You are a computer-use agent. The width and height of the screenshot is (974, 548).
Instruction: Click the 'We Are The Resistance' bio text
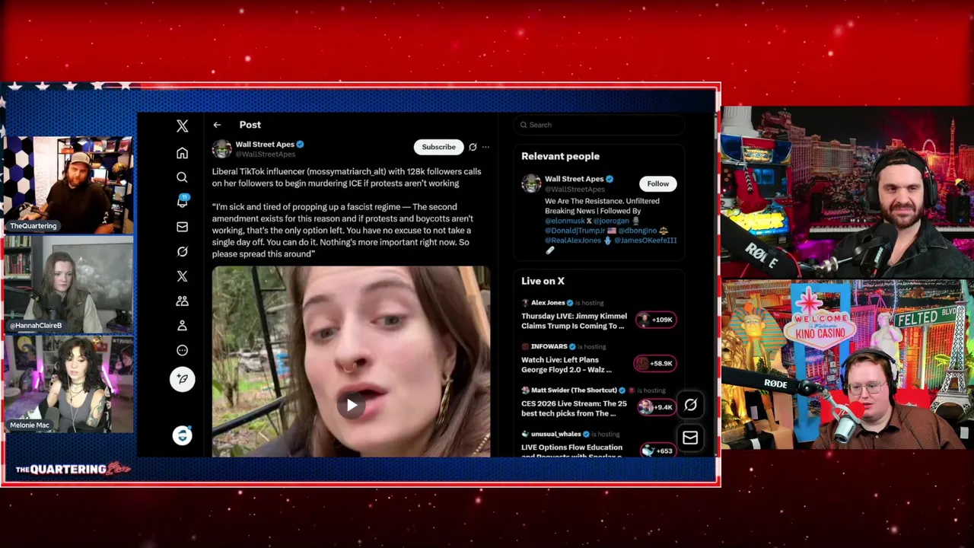point(602,205)
